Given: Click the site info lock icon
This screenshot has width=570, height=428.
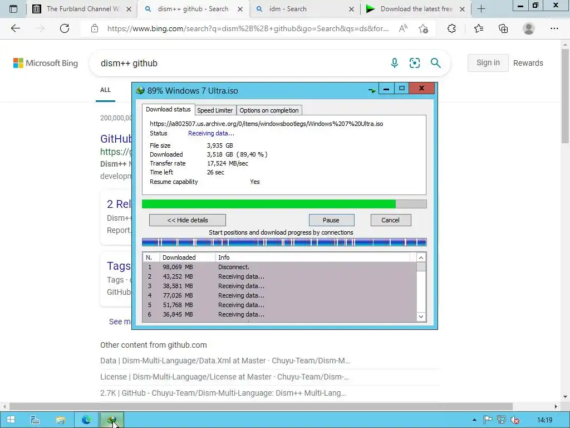Looking at the screenshot, I should pos(95,28).
